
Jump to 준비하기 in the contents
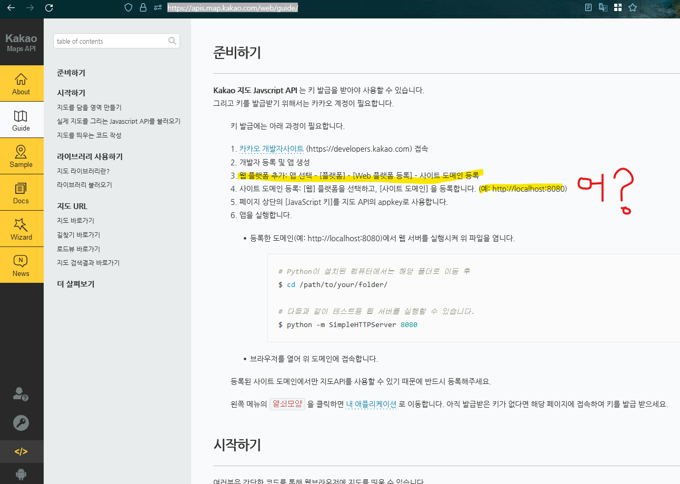(x=71, y=73)
